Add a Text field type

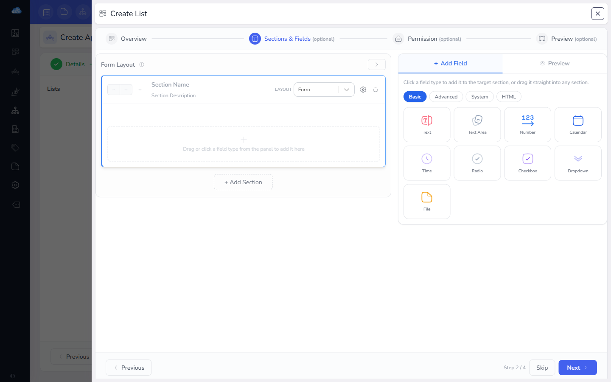click(x=427, y=124)
